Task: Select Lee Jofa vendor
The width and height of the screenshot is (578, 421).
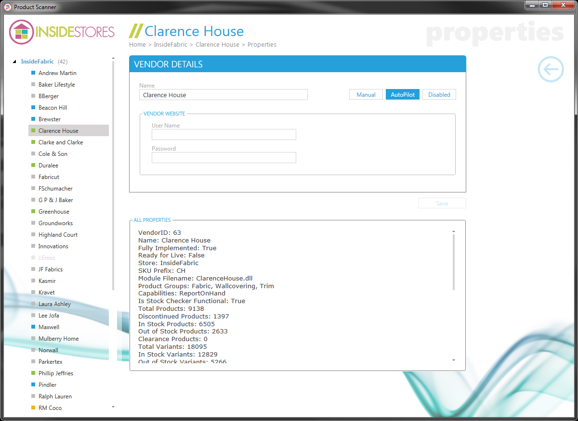Action: coord(49,316)
